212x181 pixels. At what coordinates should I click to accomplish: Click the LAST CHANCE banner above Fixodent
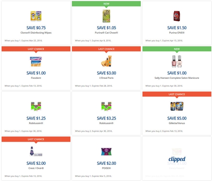(36, 49)
